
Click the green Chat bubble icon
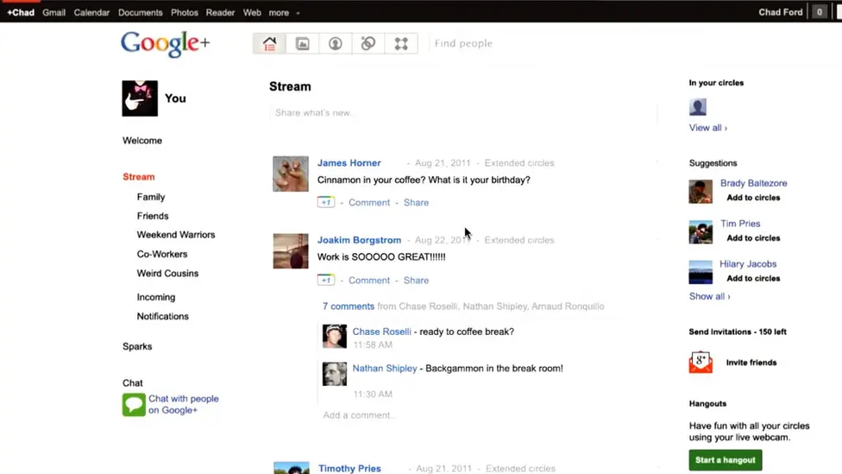[x=134, y=405]
